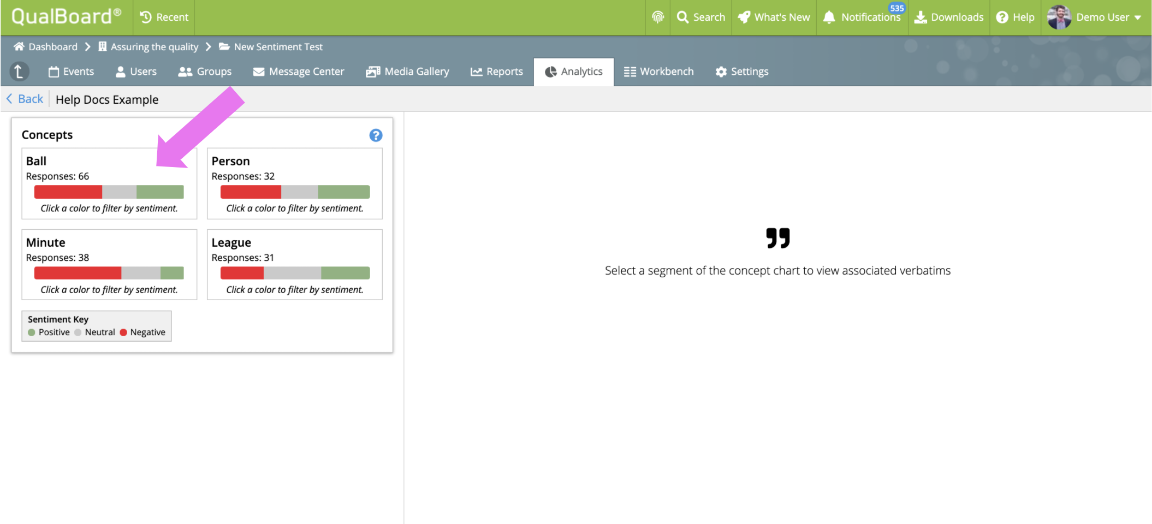This screenshot has height=524, width=1152.
Task: Filter Person concept by positive green segment
Action: click(x=344, y=192)
